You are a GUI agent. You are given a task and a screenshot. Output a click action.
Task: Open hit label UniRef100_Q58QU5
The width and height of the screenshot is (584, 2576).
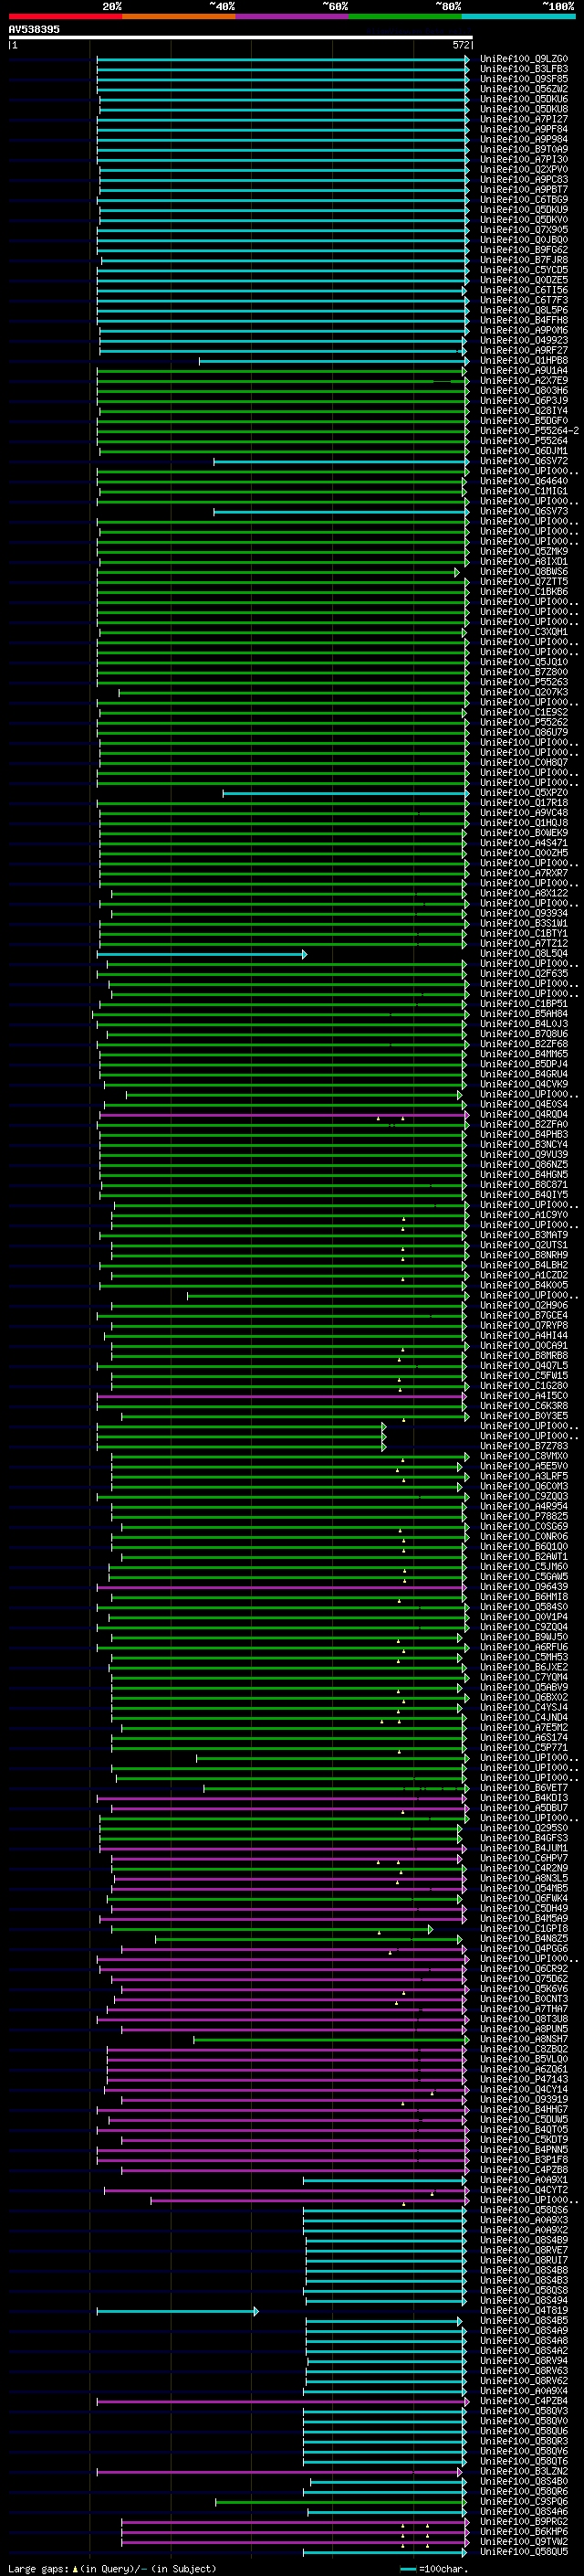[523, 2552]
